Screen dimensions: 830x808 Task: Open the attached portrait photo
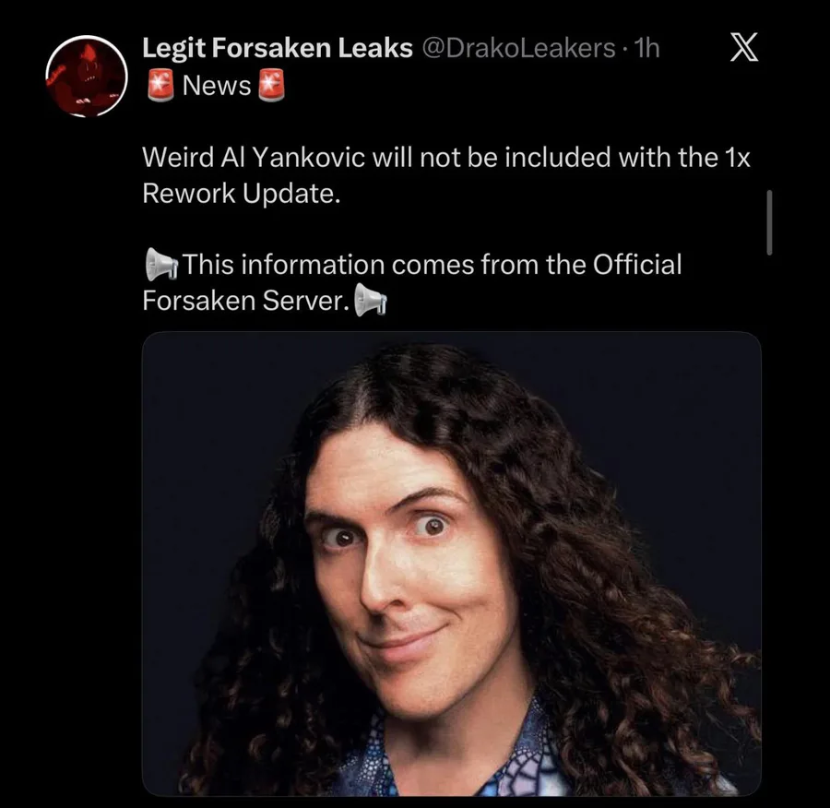pos(452,564)
